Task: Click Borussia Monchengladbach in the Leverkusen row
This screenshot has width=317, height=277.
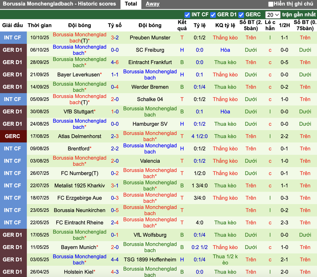Action: pos(150,75)
